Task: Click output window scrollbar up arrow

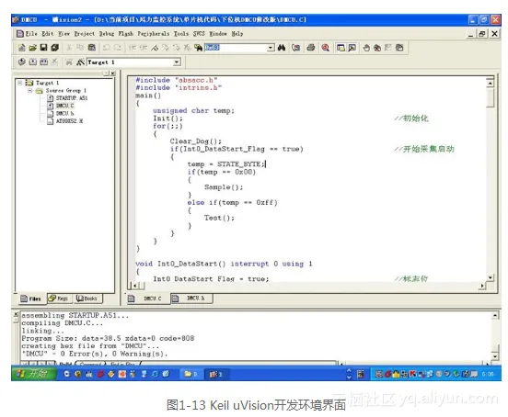Action: [x=495, y=315]
